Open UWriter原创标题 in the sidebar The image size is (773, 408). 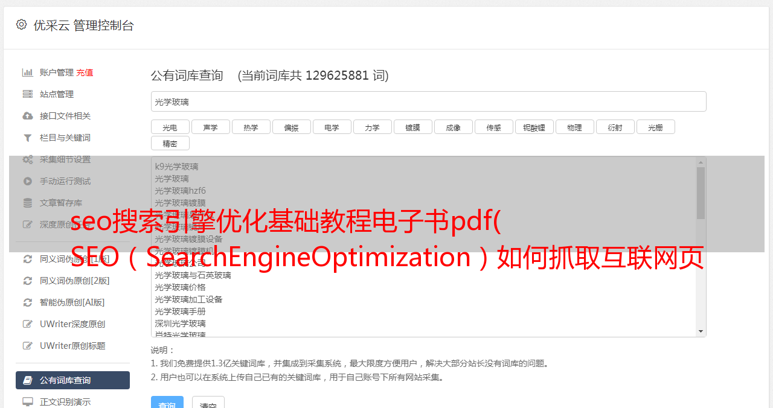72,346
